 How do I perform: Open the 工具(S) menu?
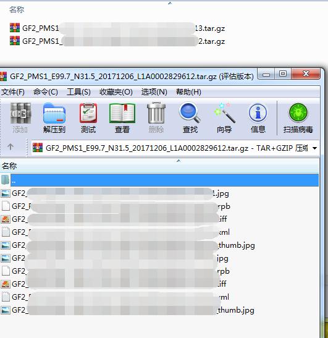click(78, 92)
